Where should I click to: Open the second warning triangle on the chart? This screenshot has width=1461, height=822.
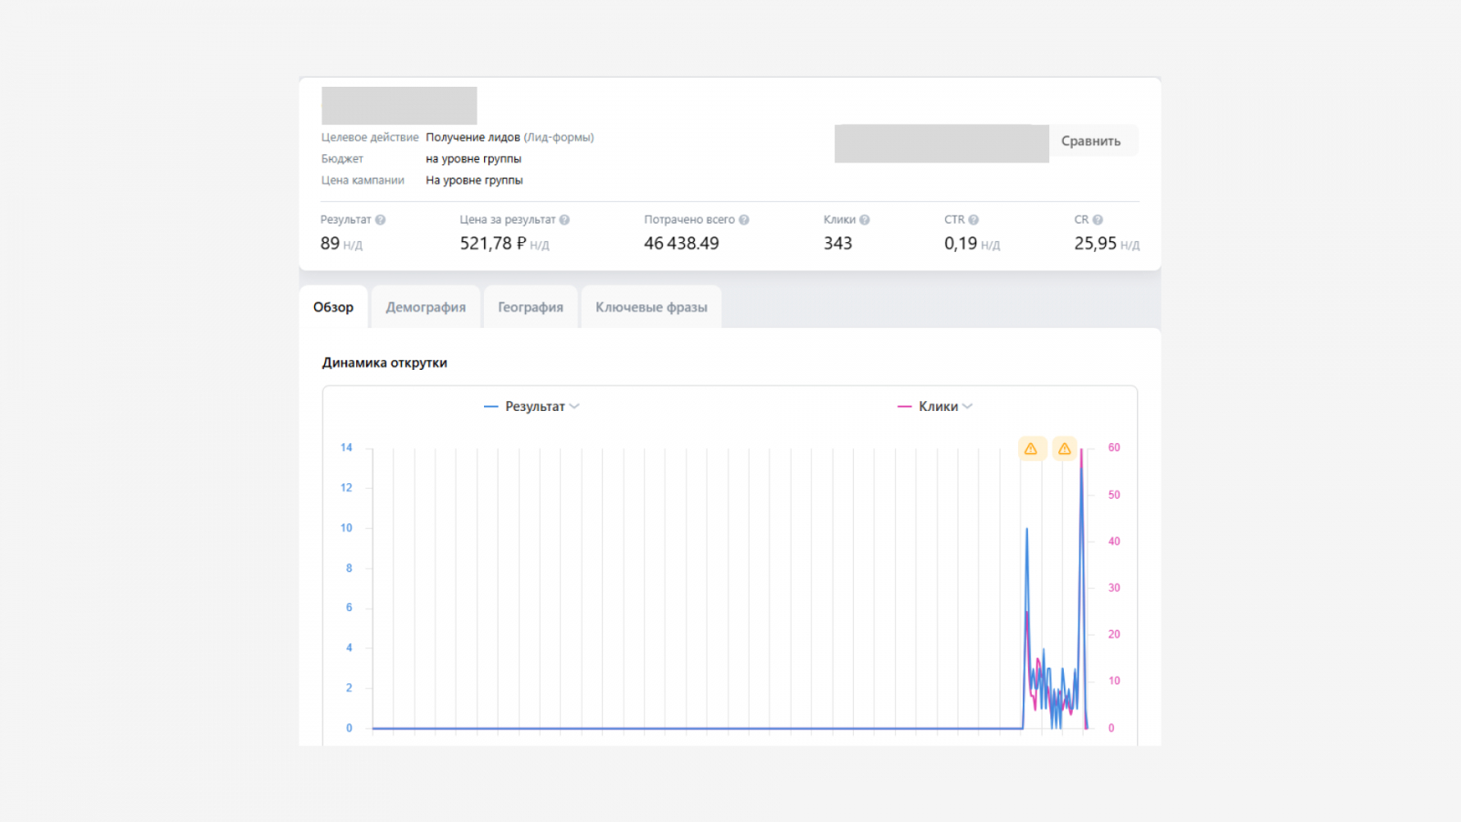point(1065,448)
